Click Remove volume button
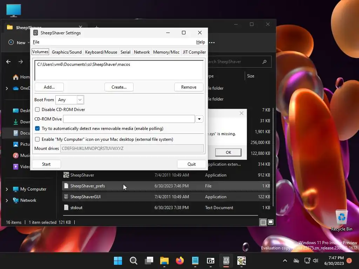359x269 pixels. 189,87
